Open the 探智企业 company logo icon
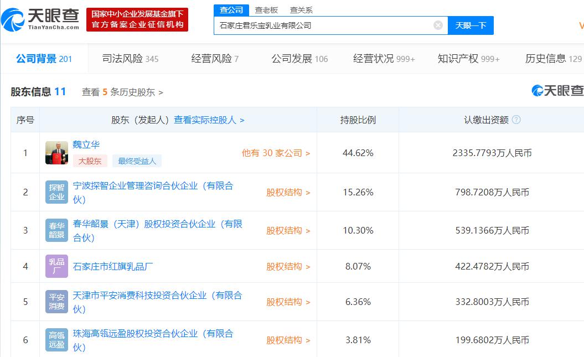Screen dimensions: 584x357 56,192
